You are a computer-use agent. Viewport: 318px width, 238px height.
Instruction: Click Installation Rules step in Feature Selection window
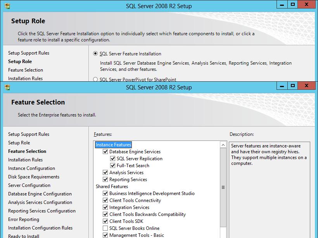[x=25, y=160]
